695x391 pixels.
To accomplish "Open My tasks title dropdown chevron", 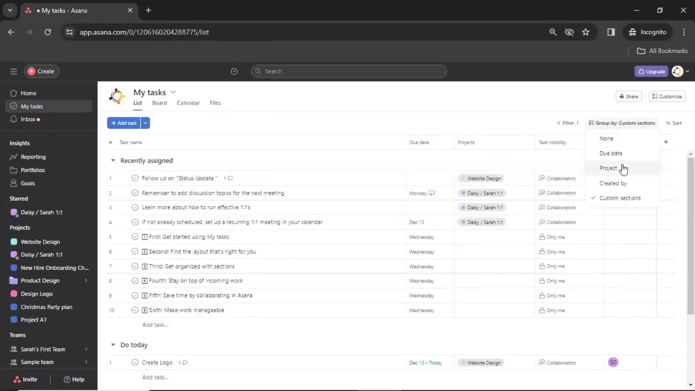I will click(x=173, y=92).
